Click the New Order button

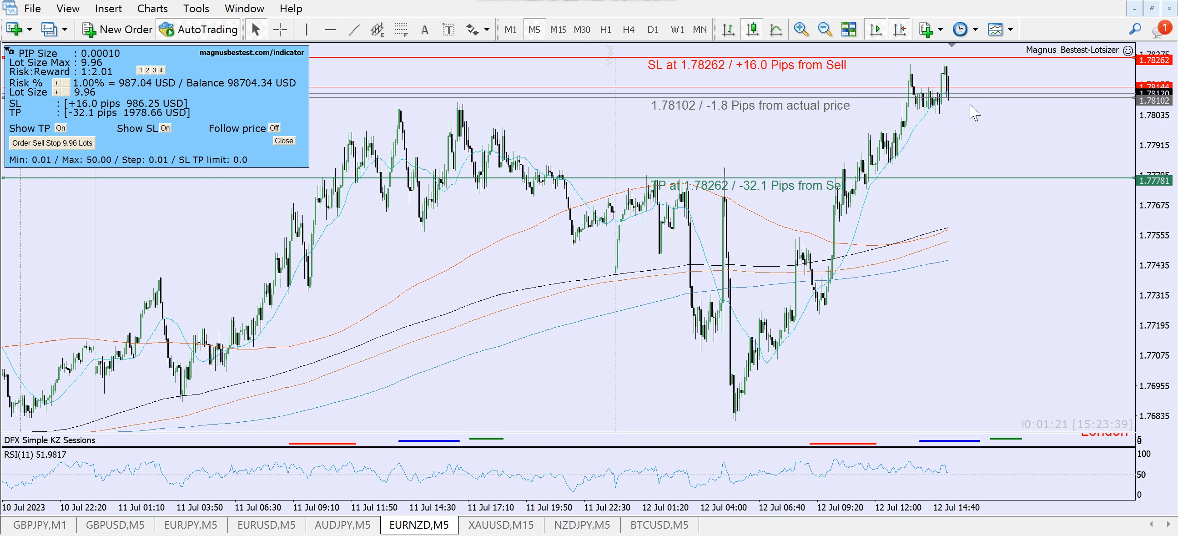coord(117,30)
